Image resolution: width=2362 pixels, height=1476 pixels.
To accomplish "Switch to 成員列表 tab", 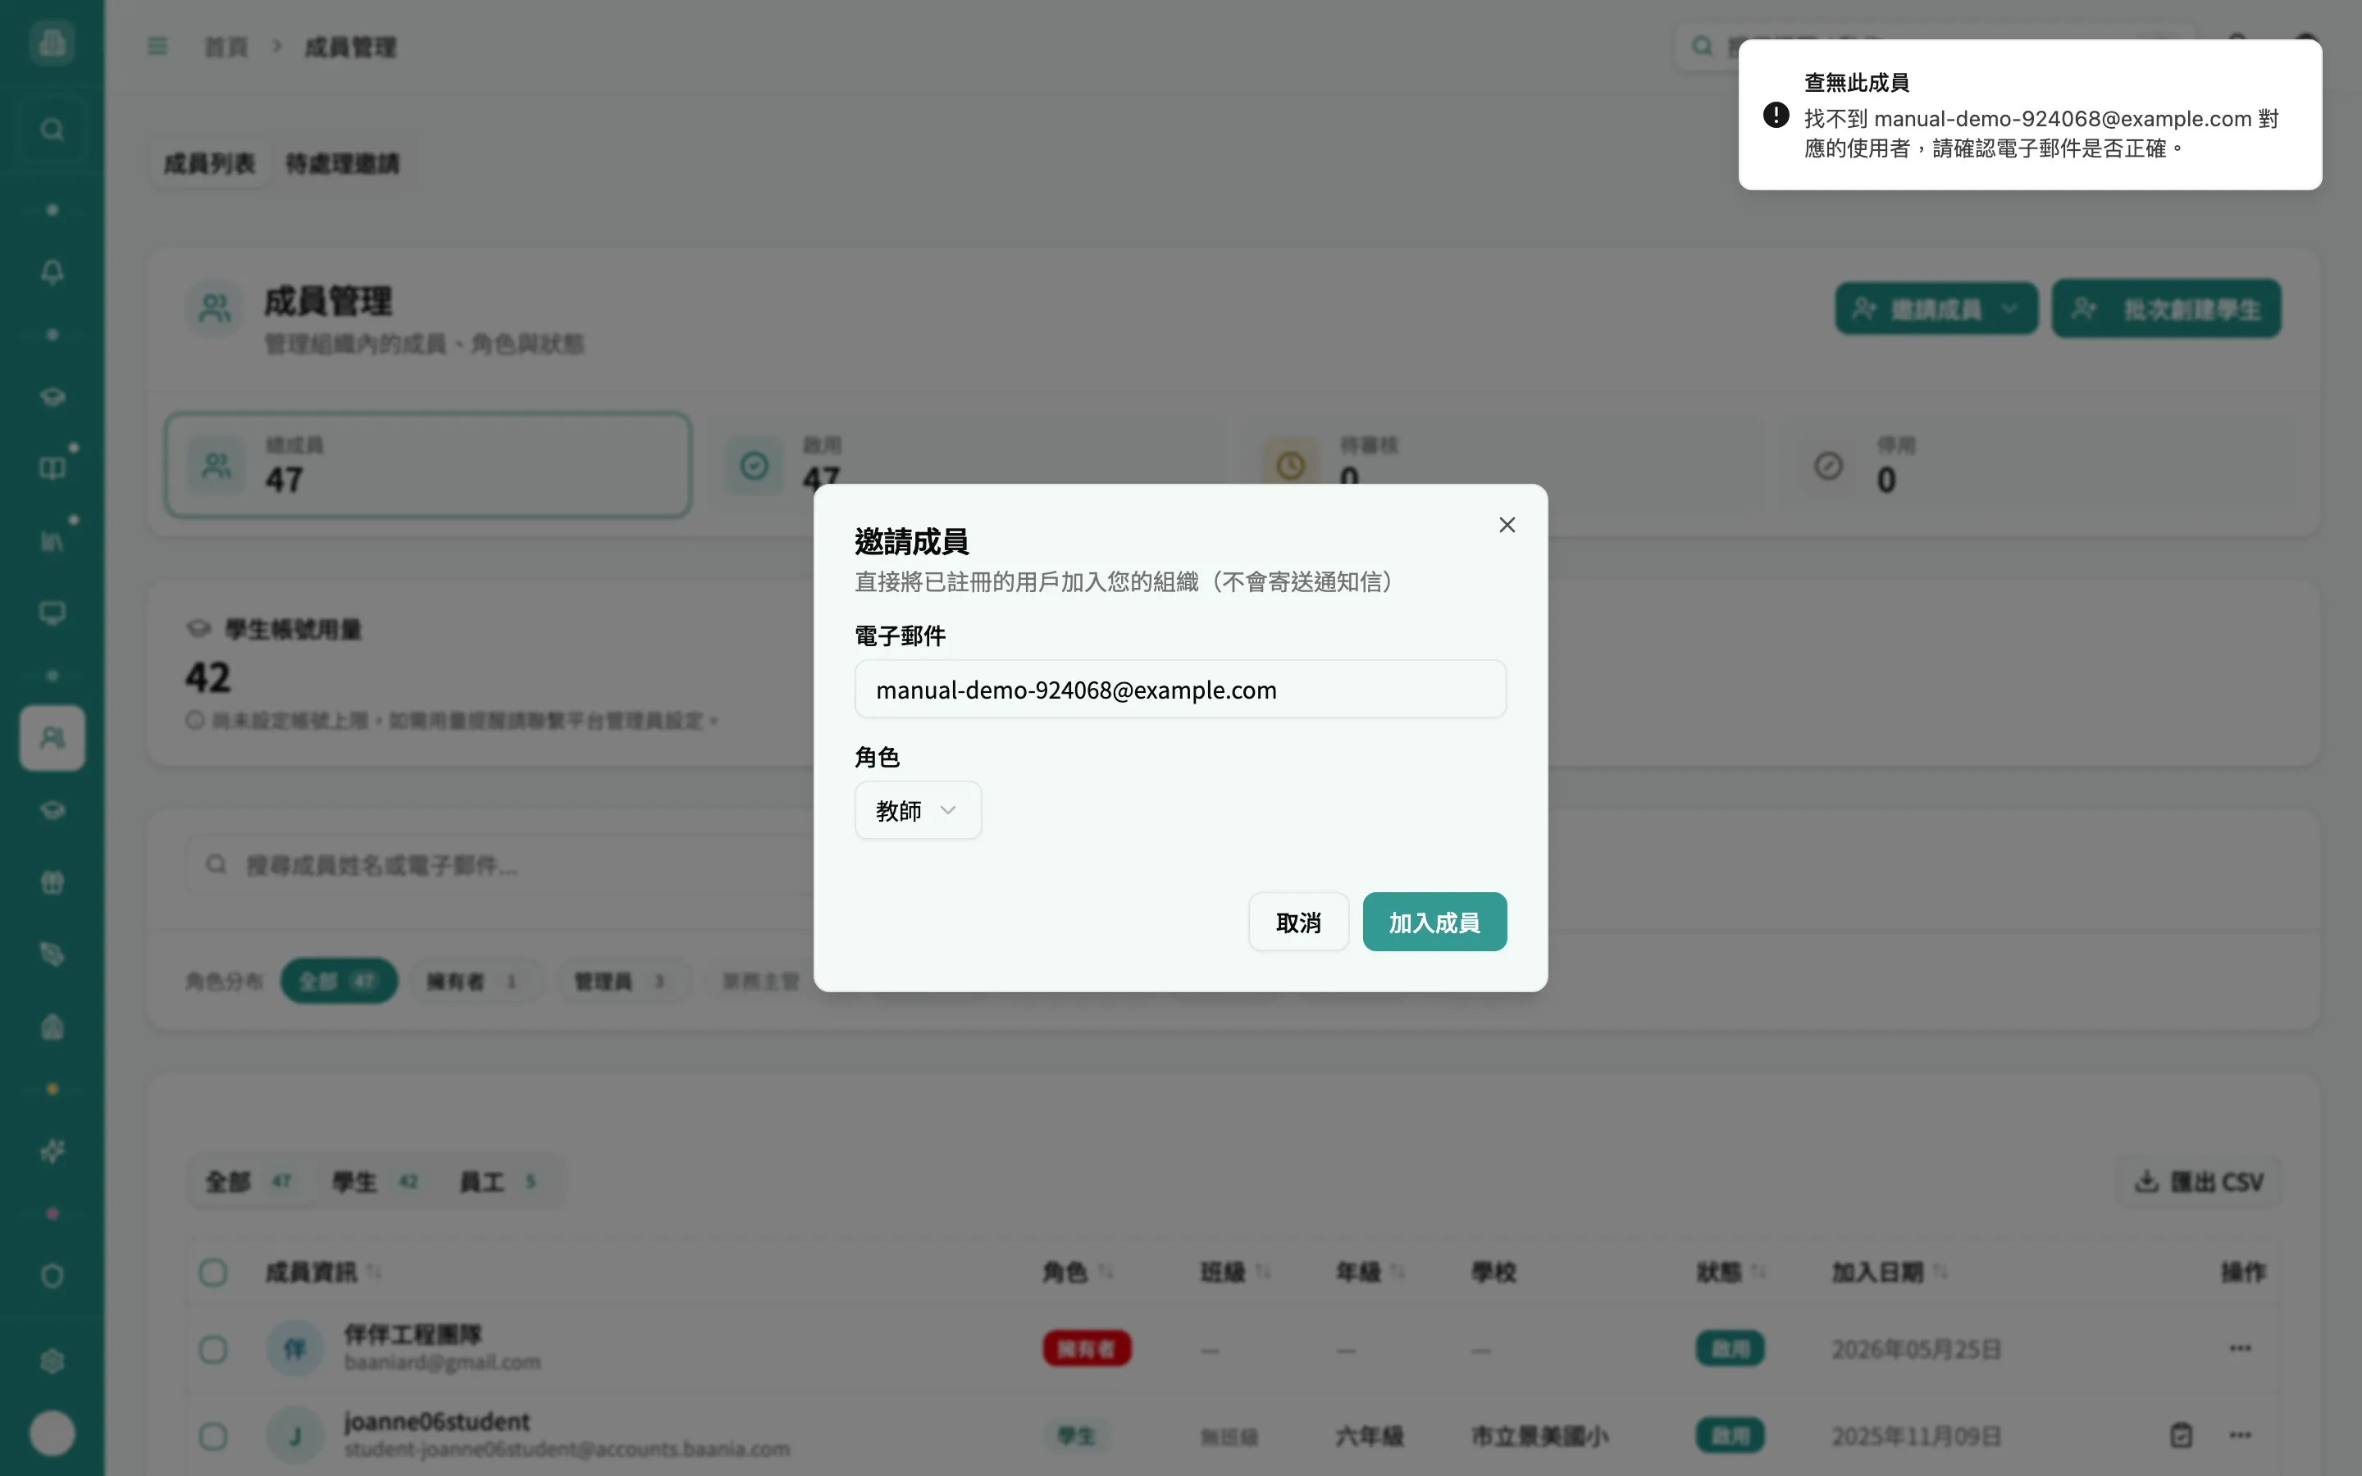I will (x=209, y=163).
